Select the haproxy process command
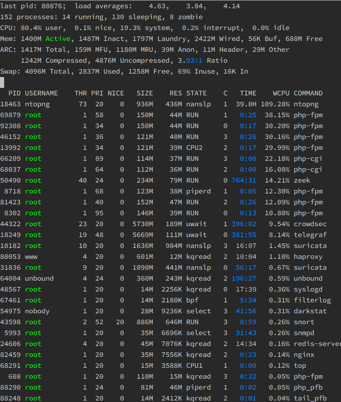Screen dimensions: 341x402 [308, 257]
